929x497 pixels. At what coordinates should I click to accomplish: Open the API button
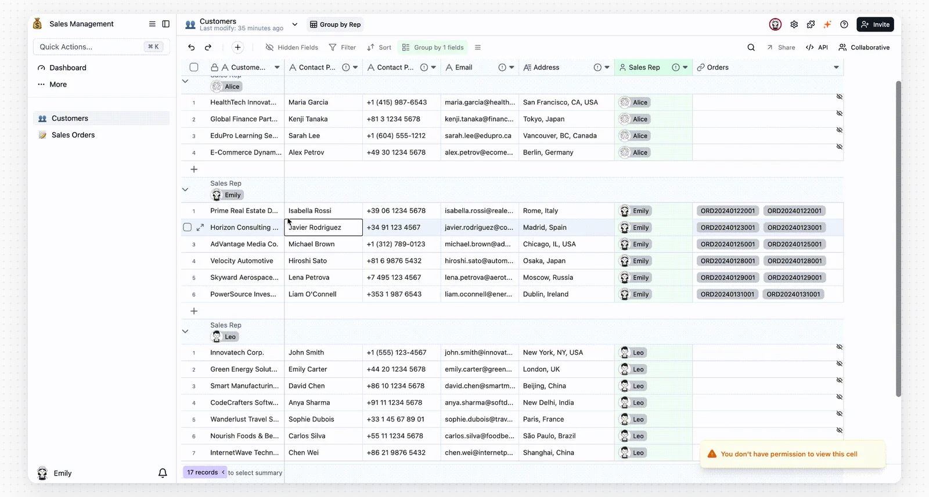(817, 48)
